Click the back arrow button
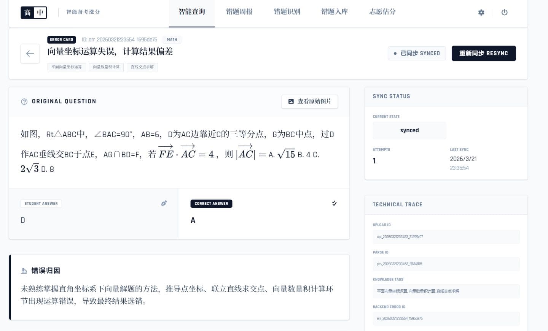Screen dimensions: 548x331 [x=30, y=54]
